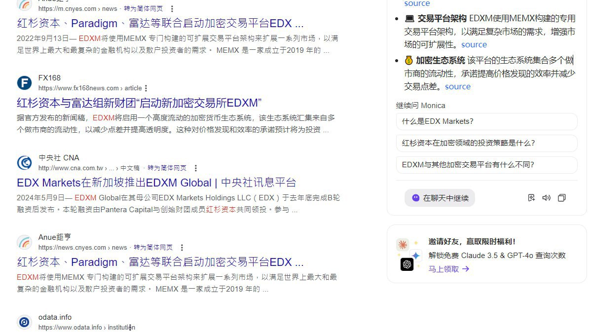Open EDX Markets在新加坡推出EDXM Global result

pyautogui.click(x=156, y=183)
